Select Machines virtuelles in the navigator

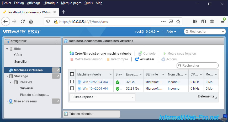[x=33, y=70]
